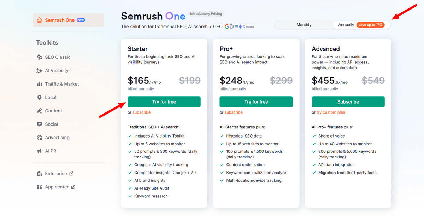Select the Content toolkit icon
The height and width of the screenshot is (221, 424).
[40, 111]
